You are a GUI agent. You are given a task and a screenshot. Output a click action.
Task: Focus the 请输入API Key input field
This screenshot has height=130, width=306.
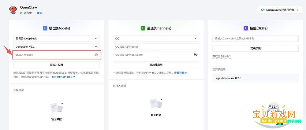tap(57, 55)
